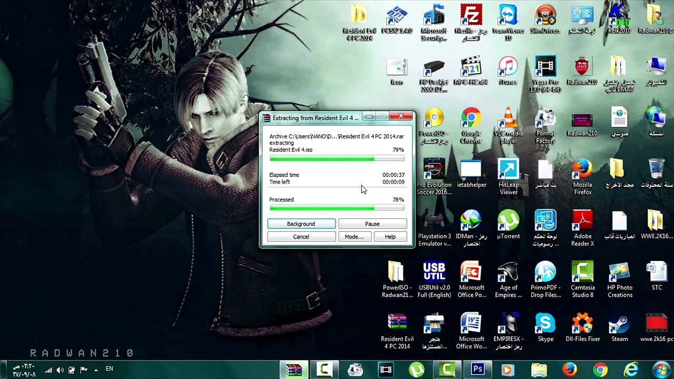Open Microsoft Security Essentials shortcut
The height and width of the screenshot is (379, 674).
[434, 23]
